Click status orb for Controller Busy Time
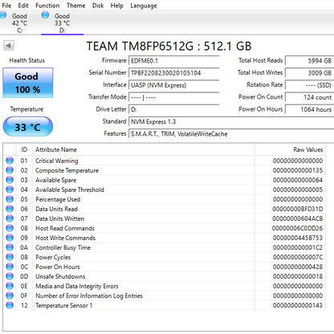 10,247
